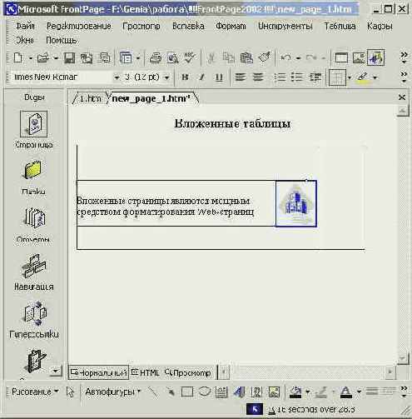Open the Help menu
The width and height of the screenshot is (412, 419).
[x=62, y=40]
